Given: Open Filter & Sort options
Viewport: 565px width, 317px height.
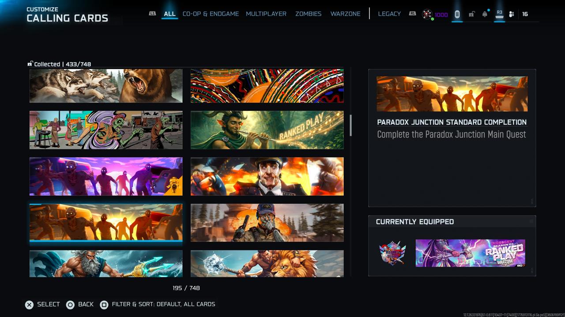Looking at the screenshot, I should (158, 304).
